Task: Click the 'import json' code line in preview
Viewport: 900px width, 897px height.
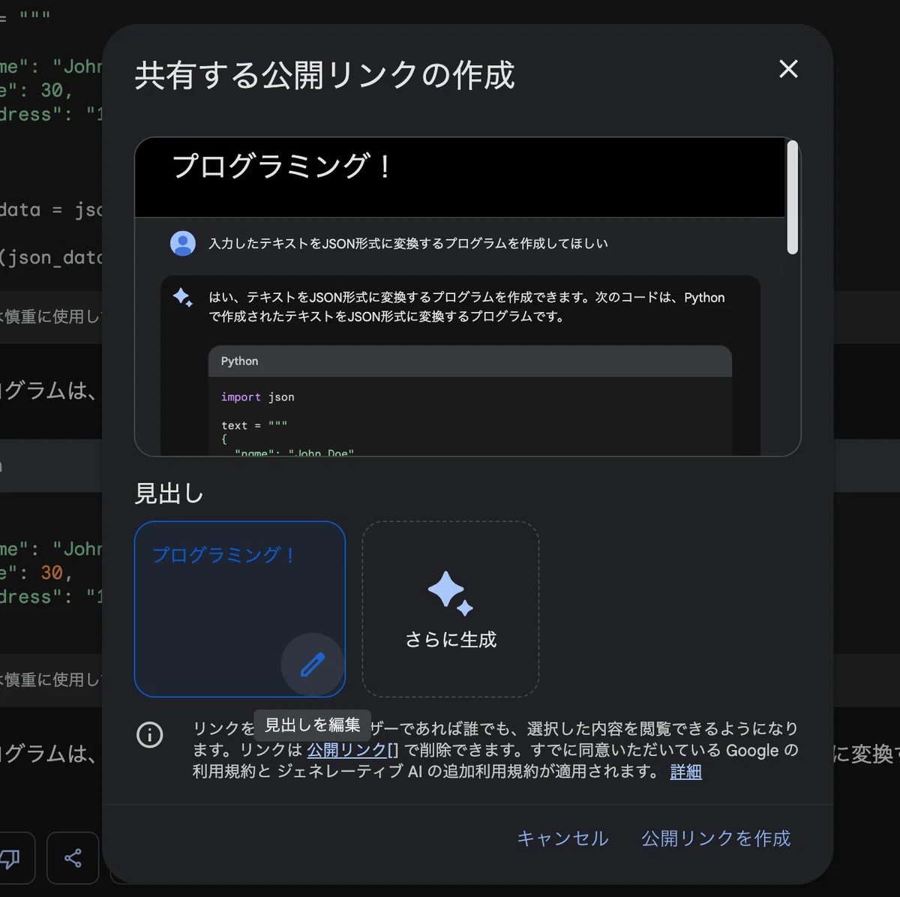Action: pos(258,397)
